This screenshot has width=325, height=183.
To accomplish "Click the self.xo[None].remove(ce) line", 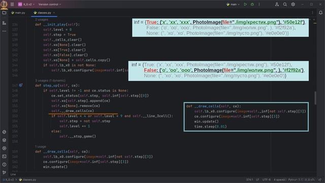I will click(76, 106).
